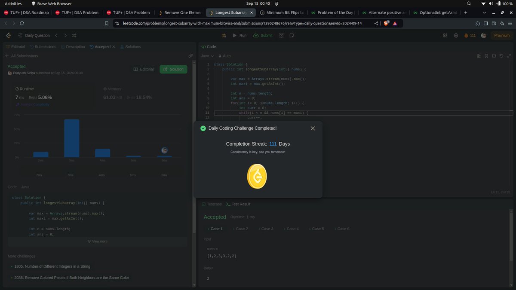The image size is (516, 290).
Task: Close the Daily Coding Challenge popup
Action: click(x=313, y=128)
